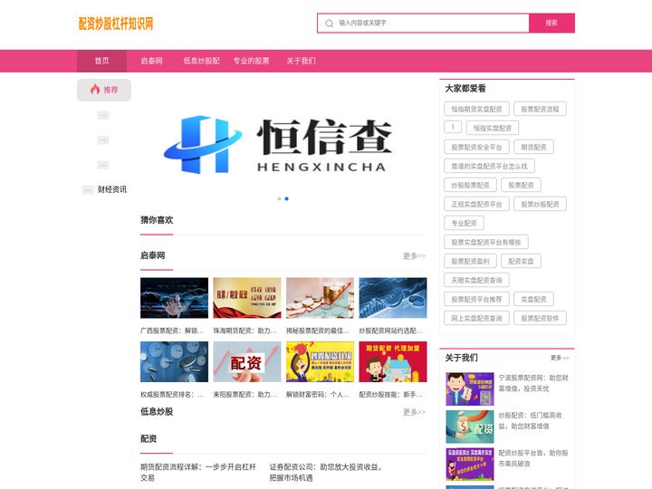
Task: Open article title 权威股票配资排名
Action: (x=172, y=394)
